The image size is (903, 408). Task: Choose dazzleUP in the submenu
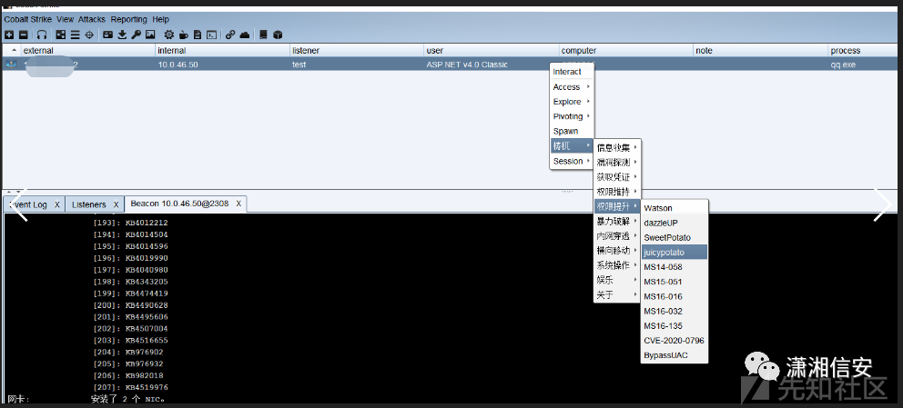tap(675, 223)
